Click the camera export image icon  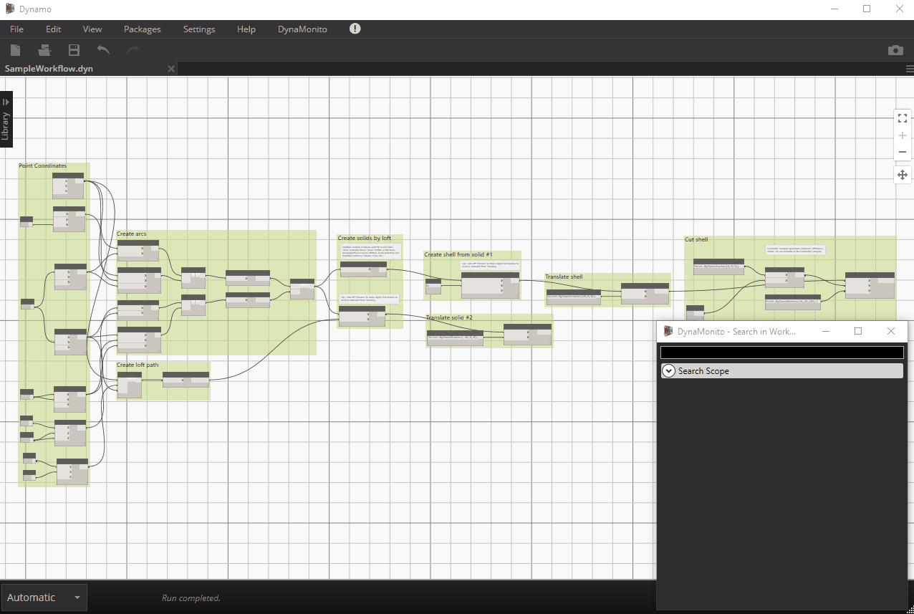[x=895, y=50]
